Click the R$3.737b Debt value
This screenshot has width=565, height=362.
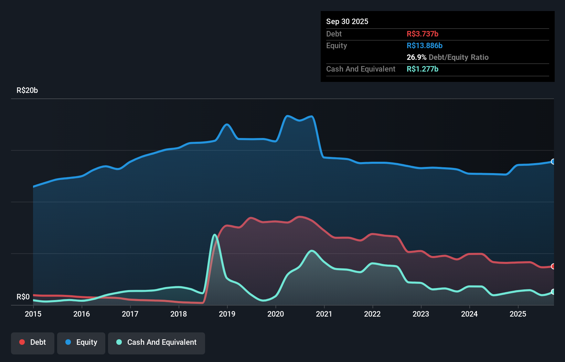tap(422, 34)
